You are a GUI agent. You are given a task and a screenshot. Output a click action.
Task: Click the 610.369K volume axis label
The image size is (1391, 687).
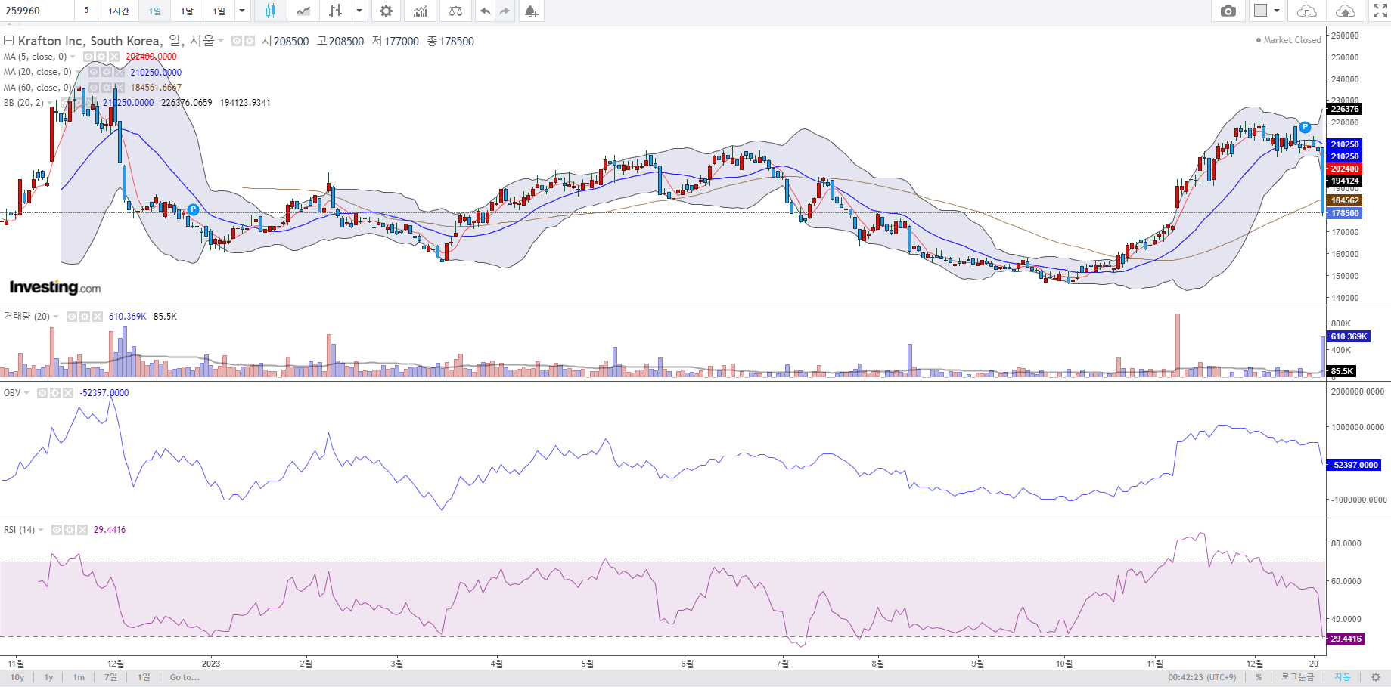1349,336
